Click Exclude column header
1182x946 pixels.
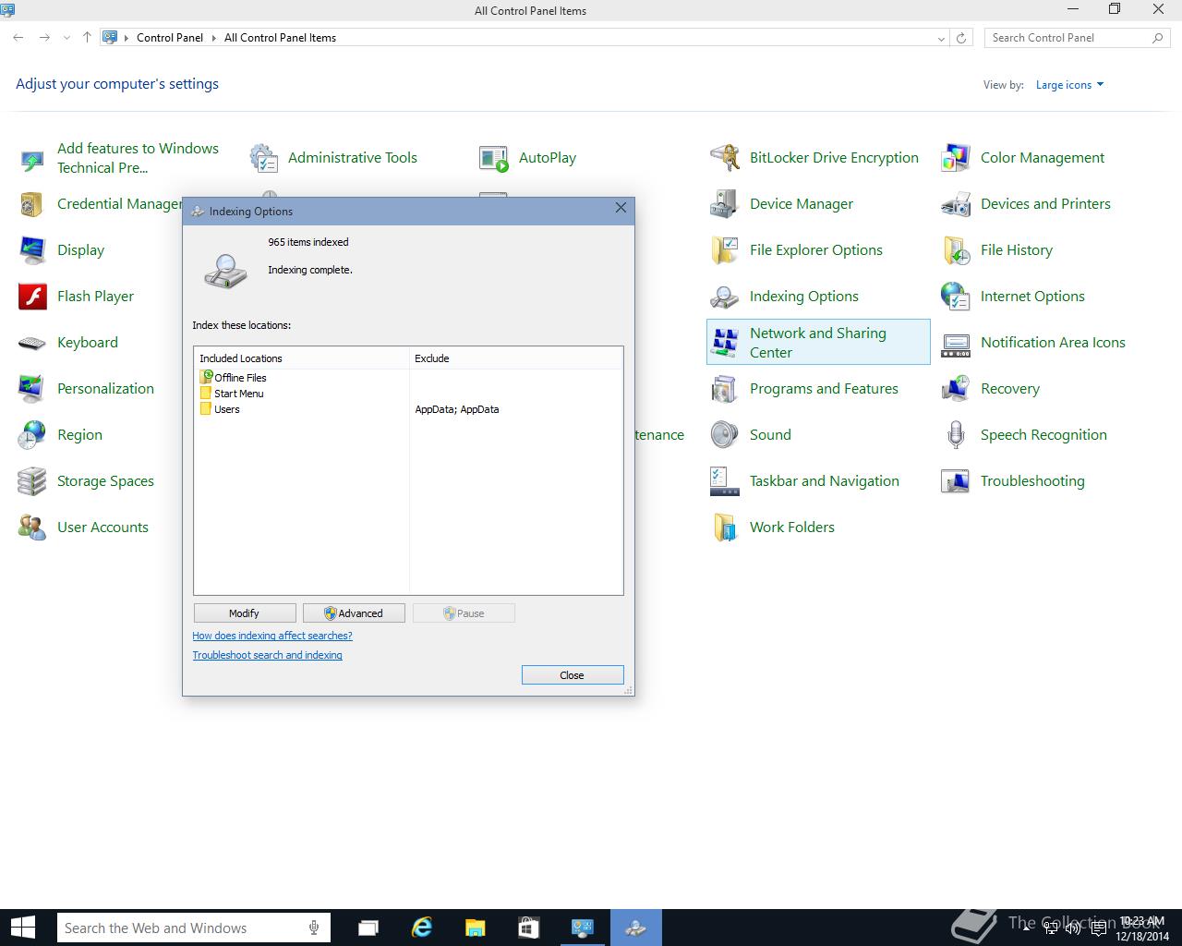point(516,358)
